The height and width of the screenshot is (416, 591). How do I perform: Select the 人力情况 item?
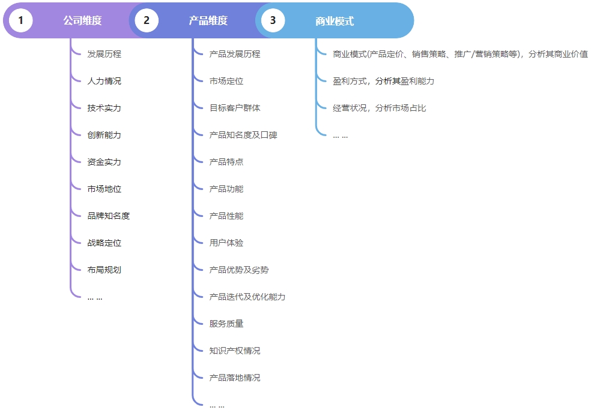[x=104, y=81]
